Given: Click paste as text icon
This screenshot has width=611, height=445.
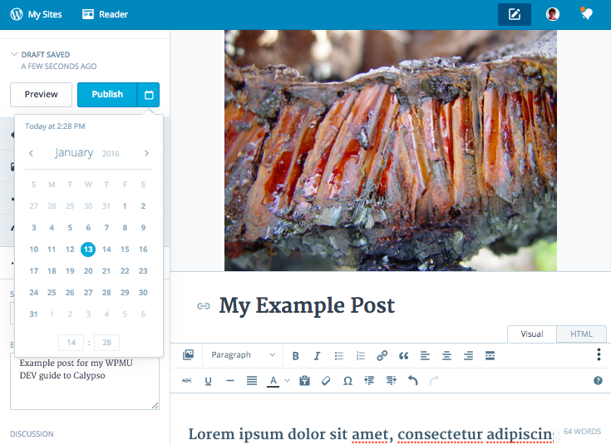Looking at the screenshot, I should click(305, 381).
